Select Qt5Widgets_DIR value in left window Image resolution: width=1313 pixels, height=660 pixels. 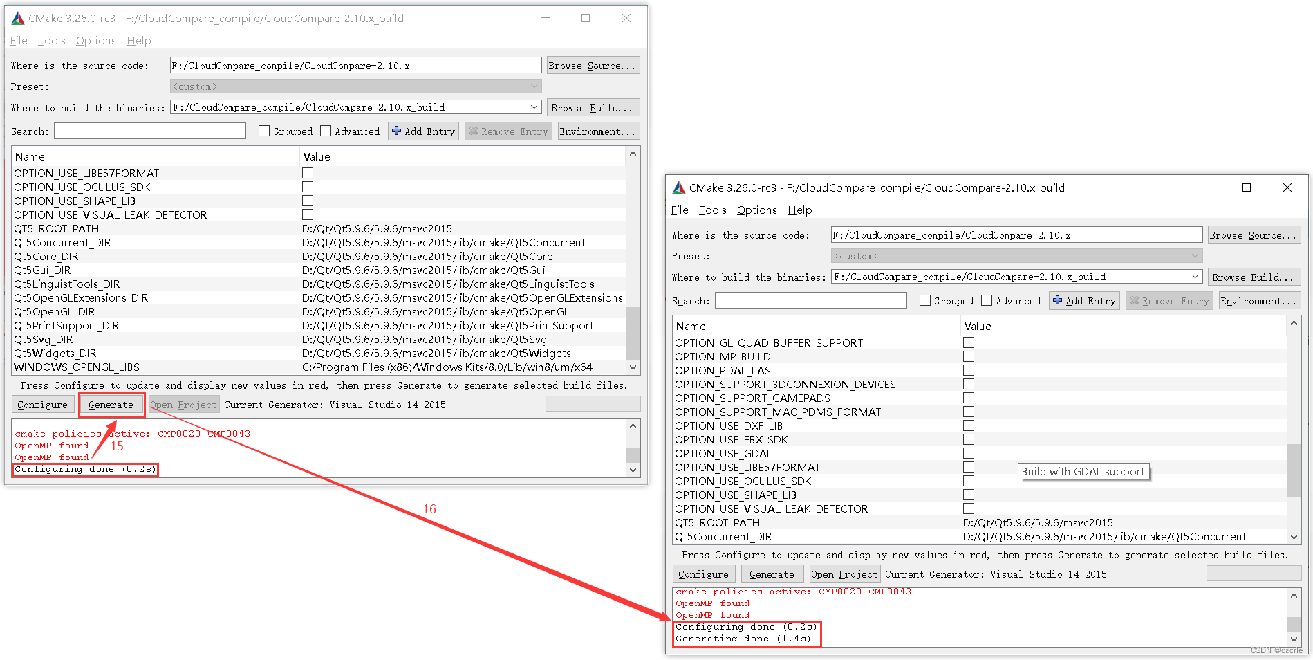[x=436, y=353]
